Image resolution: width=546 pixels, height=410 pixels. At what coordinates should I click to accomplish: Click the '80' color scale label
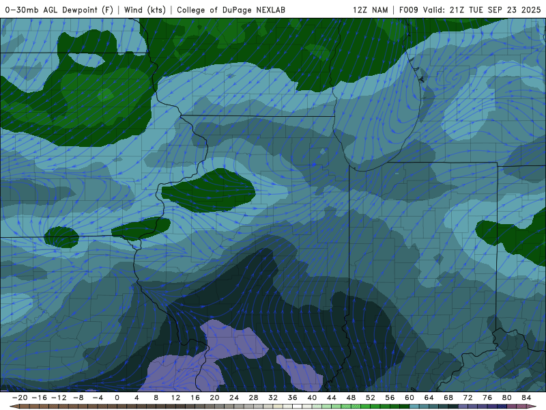pyautogui.click(x=507, y=398)
